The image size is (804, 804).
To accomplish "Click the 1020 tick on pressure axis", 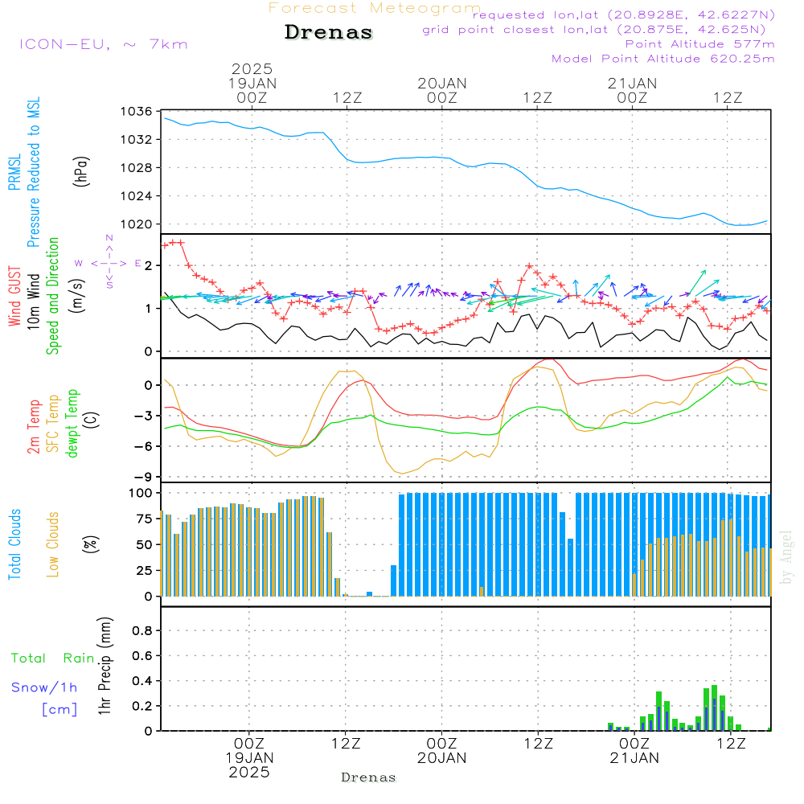I will point(137,224).
